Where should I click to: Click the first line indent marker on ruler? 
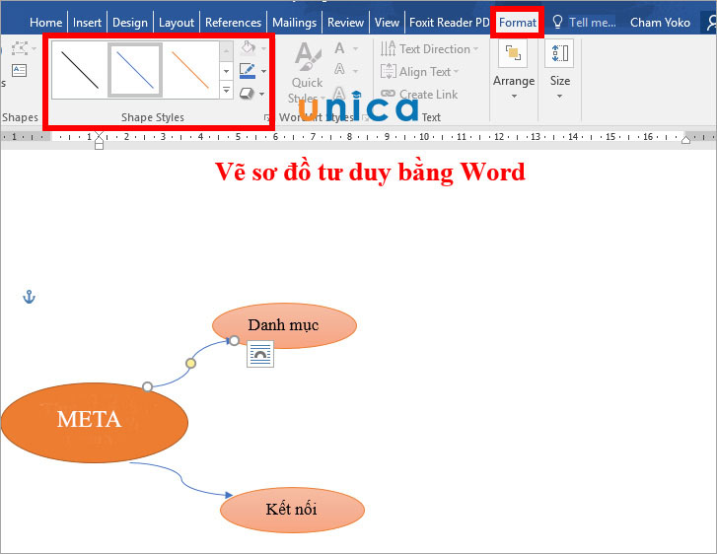tap(99, 135)
